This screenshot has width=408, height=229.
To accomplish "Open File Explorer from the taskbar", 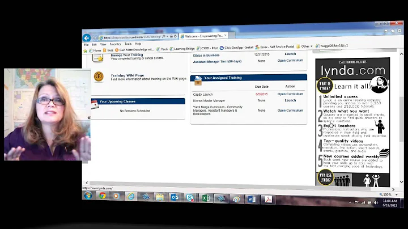I will [x=159, y=197].
